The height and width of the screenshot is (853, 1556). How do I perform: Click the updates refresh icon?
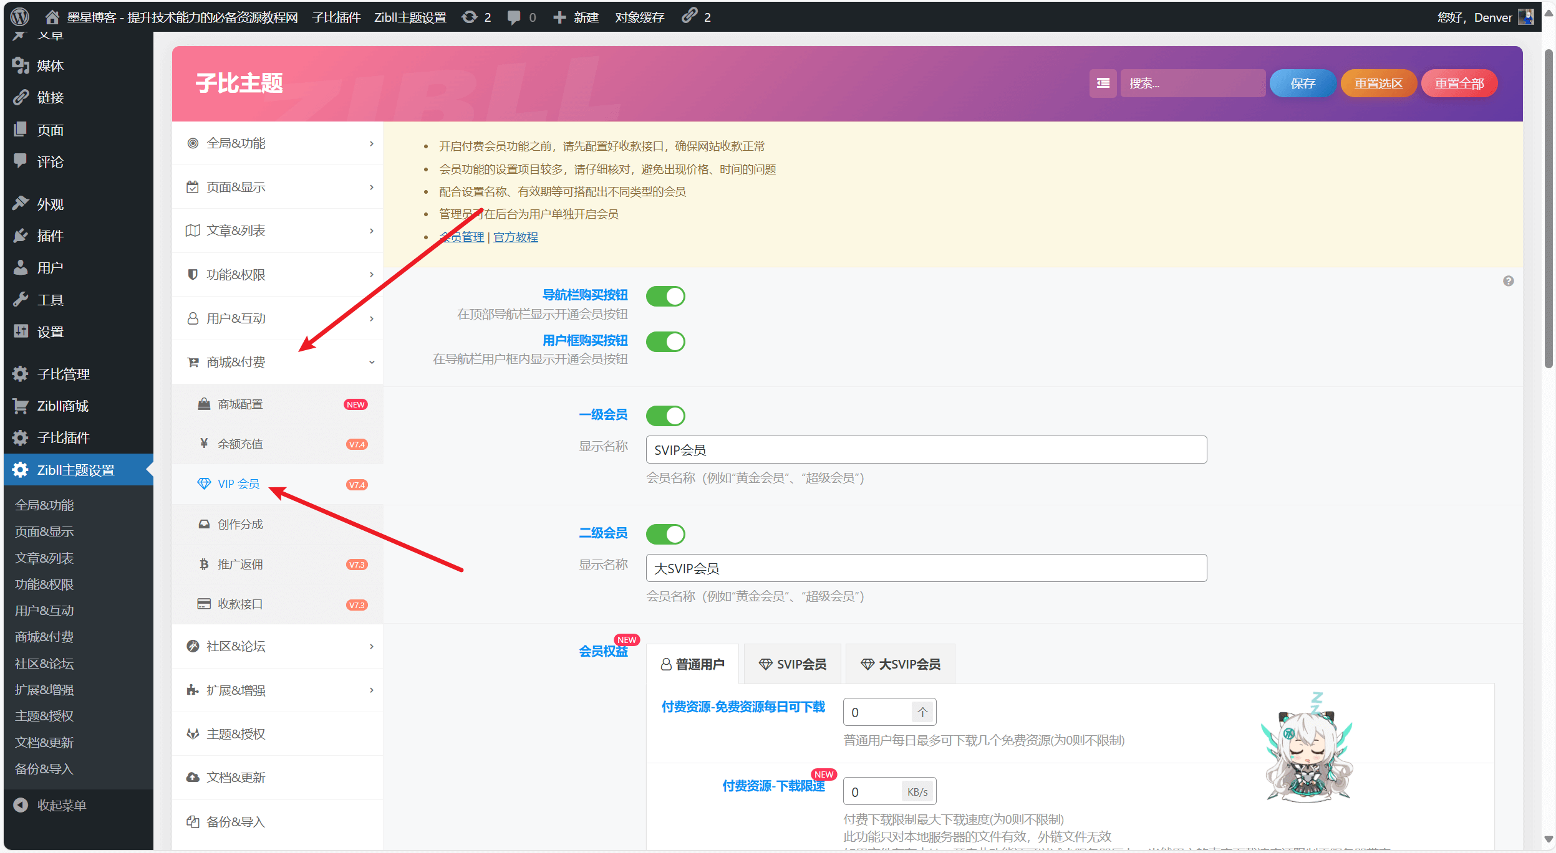point(469,17)
